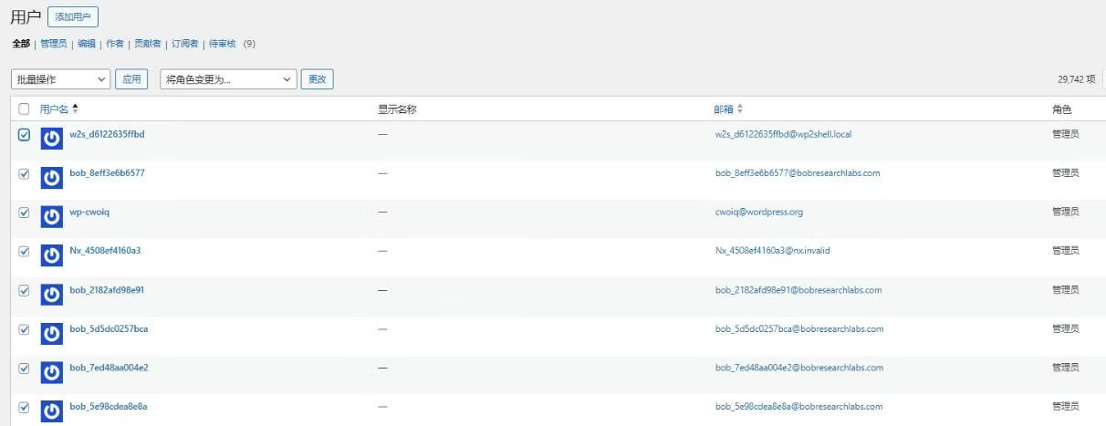The image size is (1106, 426).
Task: Click the sort arrow beside 用户名 header
Action: (76, 109)
